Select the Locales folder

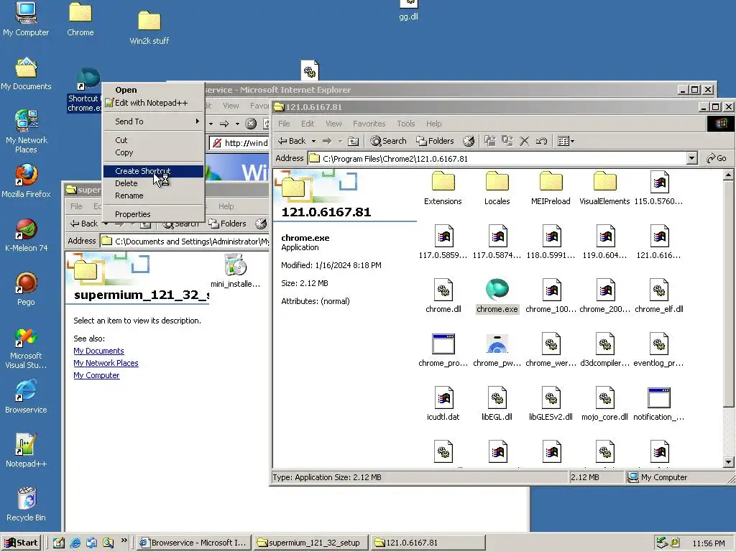tap(497, 188)
